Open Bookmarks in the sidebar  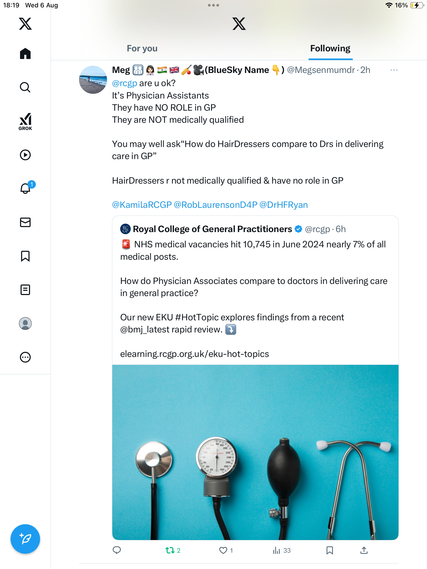point(25,256)
